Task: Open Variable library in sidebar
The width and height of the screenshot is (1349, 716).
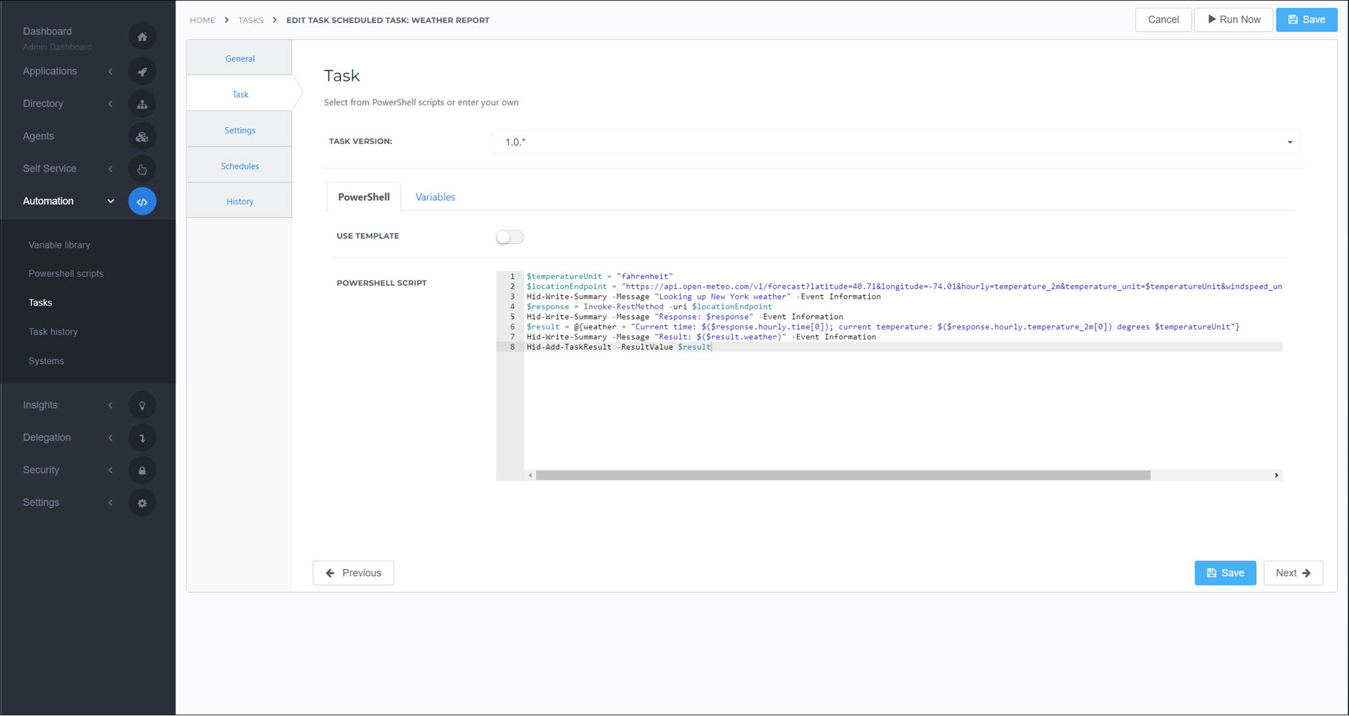Action: coord(59,245)
